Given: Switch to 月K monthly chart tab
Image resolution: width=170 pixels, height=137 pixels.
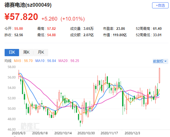Looking at the screenshot, I should pyautogui.click(x=41, y=52).
